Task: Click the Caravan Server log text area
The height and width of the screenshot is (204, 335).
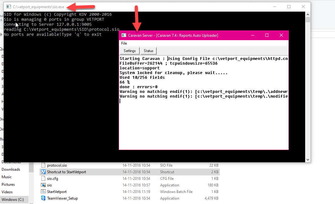Action: click(x=204, y=103)
